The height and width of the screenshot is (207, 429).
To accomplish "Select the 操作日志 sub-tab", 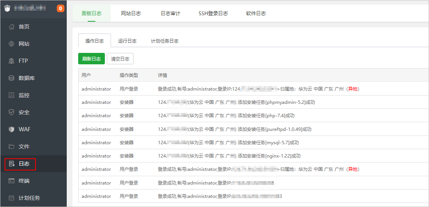I will coord(95,41).
